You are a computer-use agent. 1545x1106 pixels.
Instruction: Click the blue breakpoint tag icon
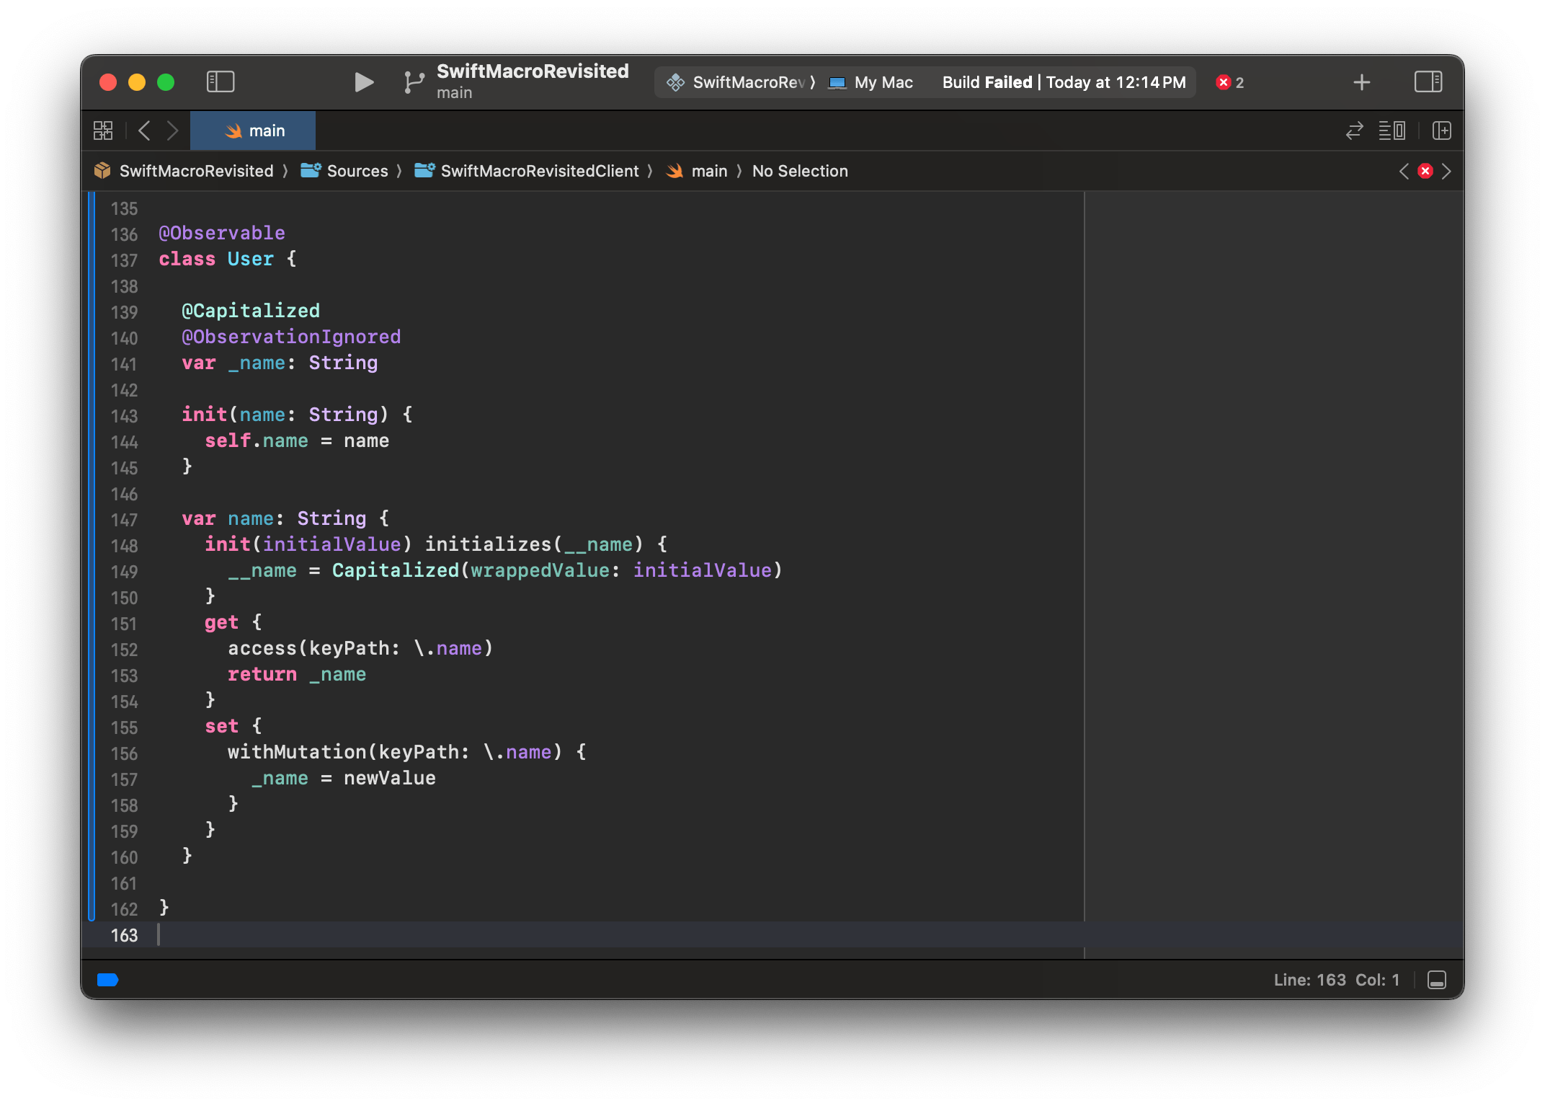tap(107, 980)
